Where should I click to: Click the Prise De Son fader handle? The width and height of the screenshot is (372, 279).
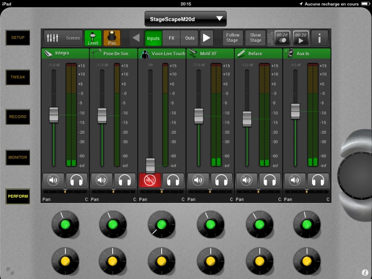(x=102, y=115)
